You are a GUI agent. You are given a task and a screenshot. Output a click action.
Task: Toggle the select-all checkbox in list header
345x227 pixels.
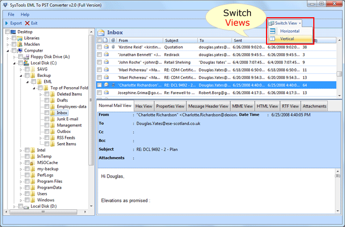coord(99,40)
